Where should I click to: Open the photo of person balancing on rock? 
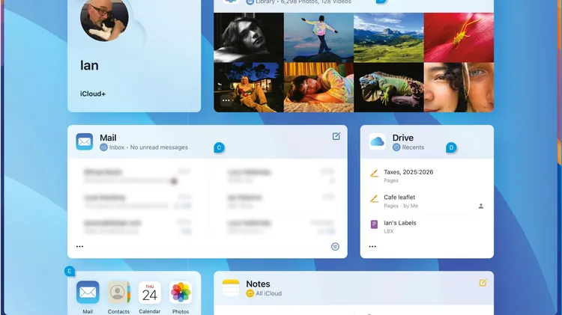coord(318,37)
